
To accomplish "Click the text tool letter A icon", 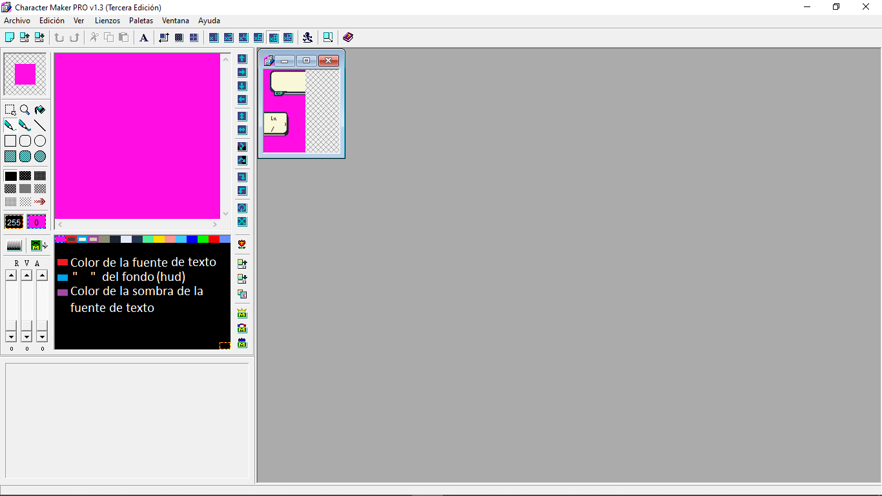I will click(x=144, y=37).
